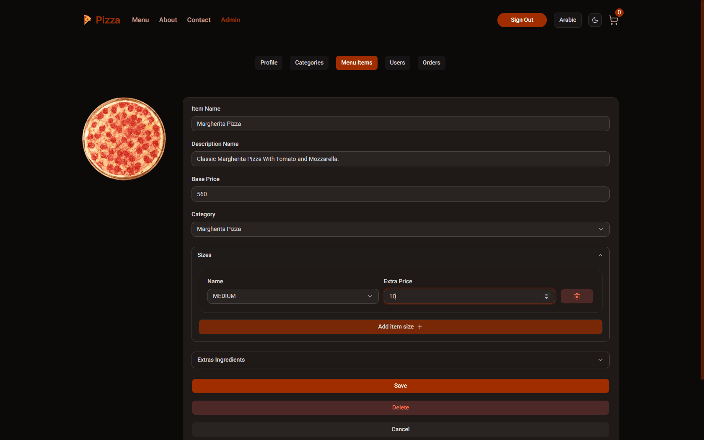Click the Delete button
The height and width of the screenshot is (440, 704).
[x=400, y=408]
